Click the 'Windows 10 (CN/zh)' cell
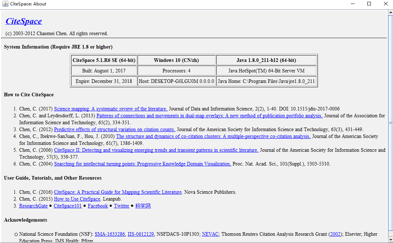Screen dimensions: 393x243 (176, 60)
